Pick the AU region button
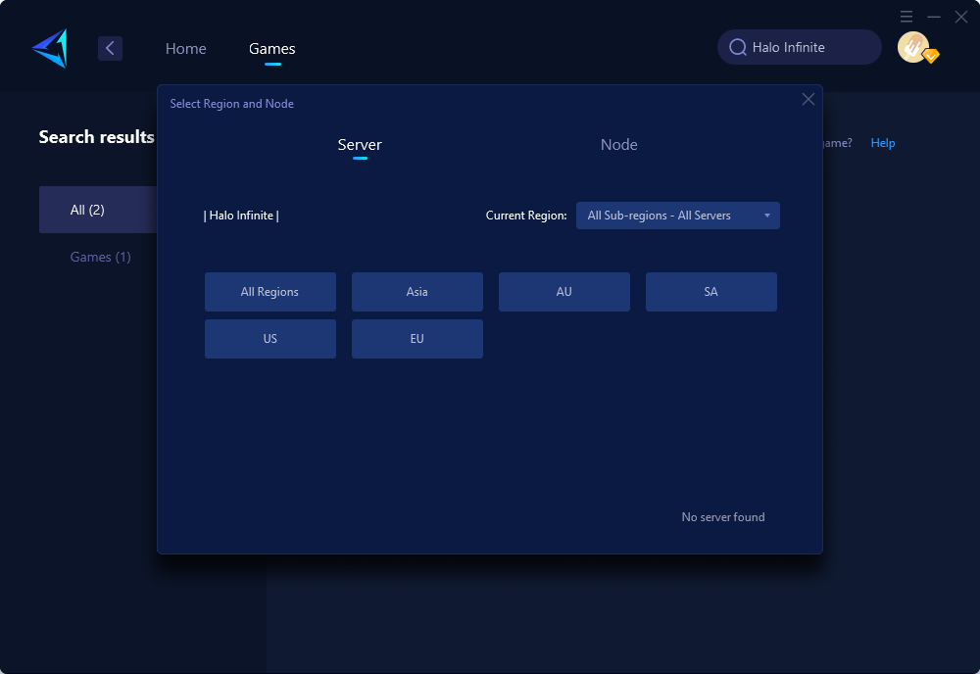The width and height of the screenshot is (980, 674). click(x=563, y=292)
